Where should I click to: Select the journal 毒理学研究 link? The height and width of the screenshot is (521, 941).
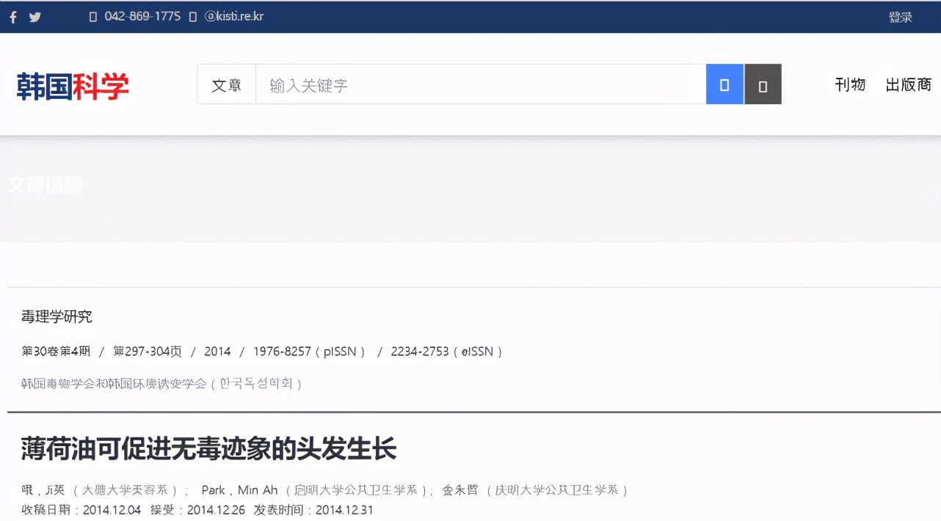pyautogui.click(x=57, y=316)
